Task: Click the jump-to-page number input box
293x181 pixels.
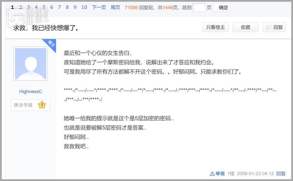Action: [199, 8]
